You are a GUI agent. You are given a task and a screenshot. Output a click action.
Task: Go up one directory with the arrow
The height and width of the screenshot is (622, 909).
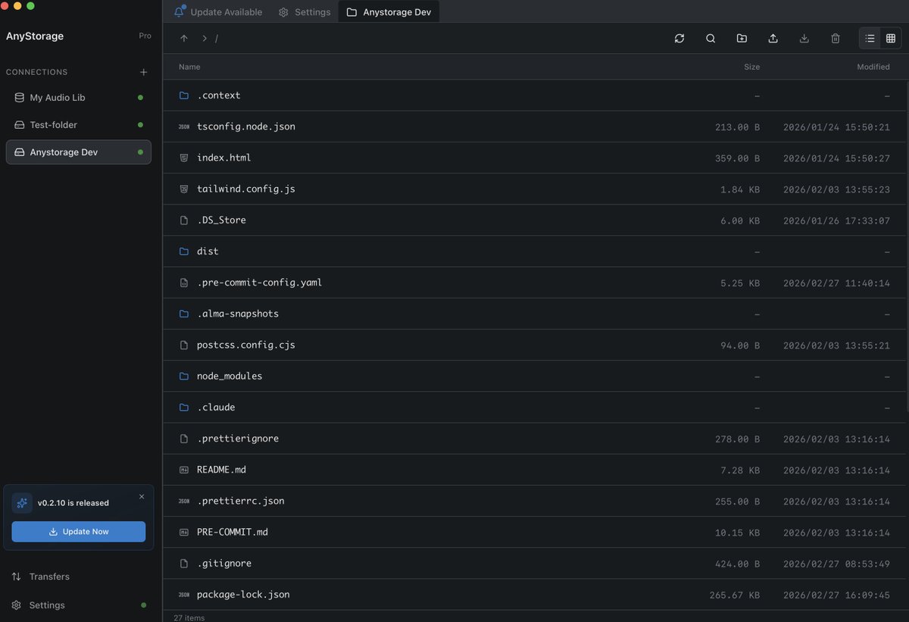[x=184, y=38]
